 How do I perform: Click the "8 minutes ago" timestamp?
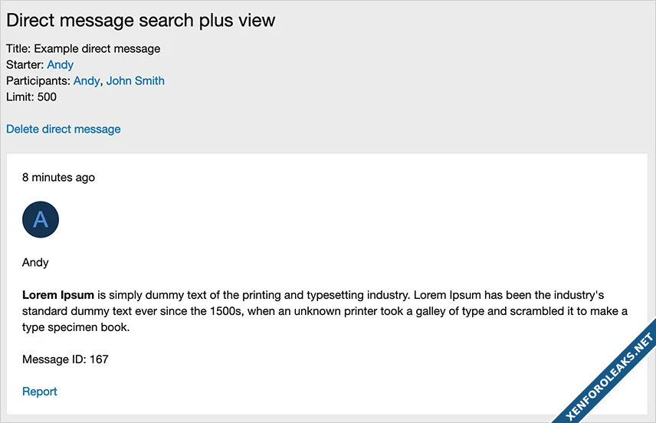tap(59, 177)
